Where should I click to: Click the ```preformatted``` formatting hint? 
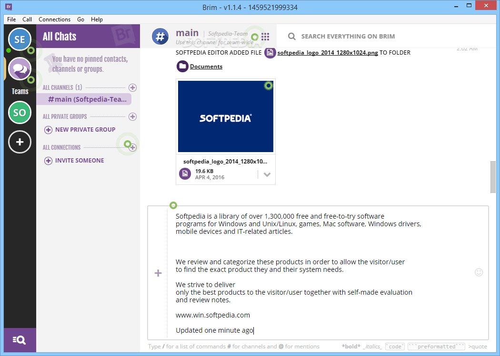tap(436, 346)
